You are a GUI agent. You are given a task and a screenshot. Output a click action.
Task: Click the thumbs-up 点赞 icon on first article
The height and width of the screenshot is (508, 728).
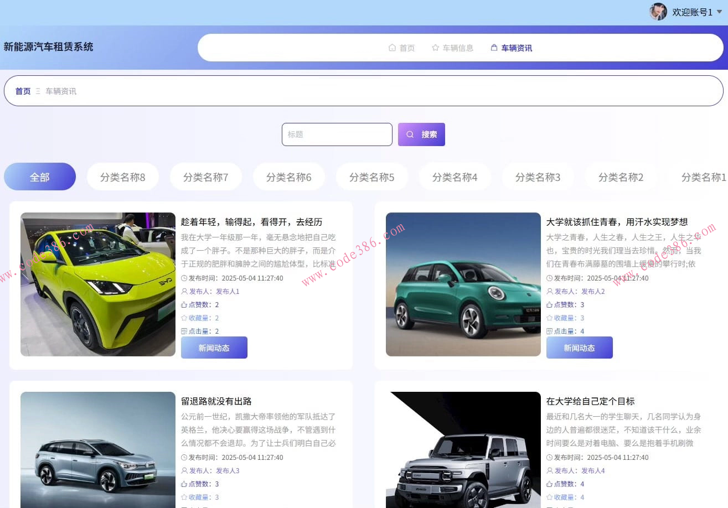185,304
